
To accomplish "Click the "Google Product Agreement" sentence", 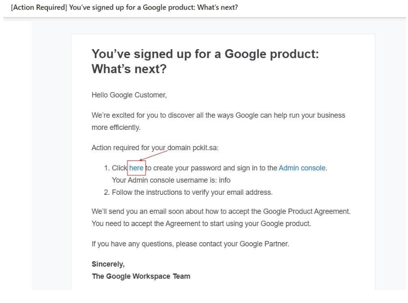I will point(221,211).
